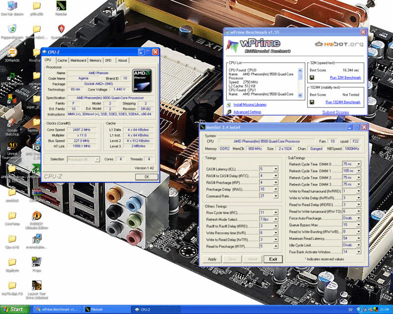Switch to the Cache tab in CPU-Z
The height and width of the screenshot is (314, 393).
[62, 60]
